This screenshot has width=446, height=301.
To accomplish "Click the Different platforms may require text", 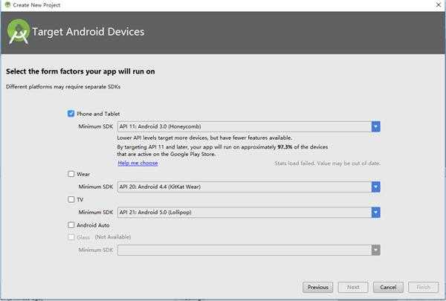I will [x=63, y=86].
